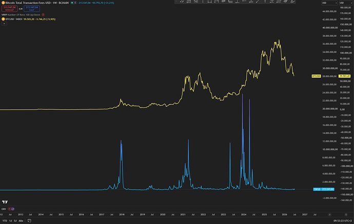Open the second USD currency dropdown on the right
Screen dimensions: 354x224
pyautogui.click(x=346, y=3)
